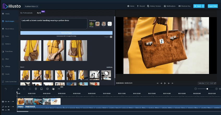Click CLEAR ALL recent images link
Image resolution: width=221 pixels, height=115 pixels.
(109, 67)
